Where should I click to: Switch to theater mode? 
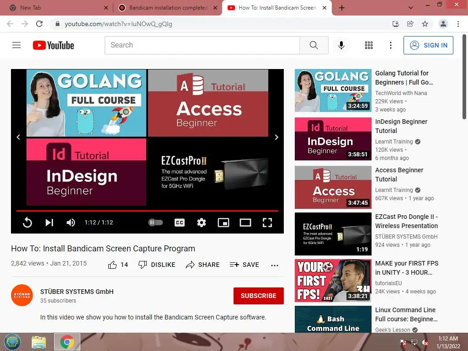point(245,223)
